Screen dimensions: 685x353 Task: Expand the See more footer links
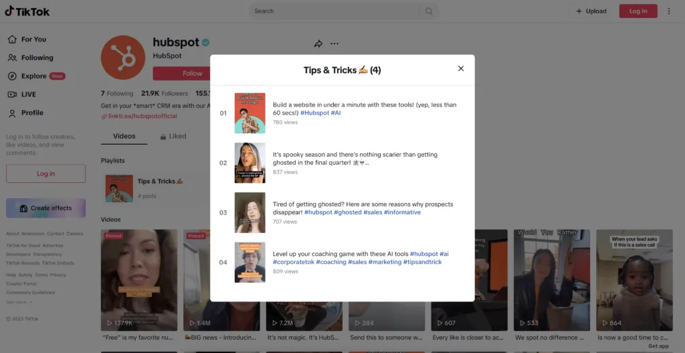pyautogui.click(x=19, y=302)
